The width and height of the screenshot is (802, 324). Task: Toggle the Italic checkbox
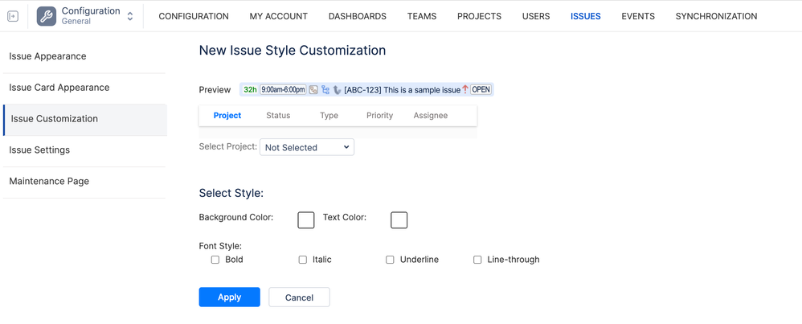303,260
